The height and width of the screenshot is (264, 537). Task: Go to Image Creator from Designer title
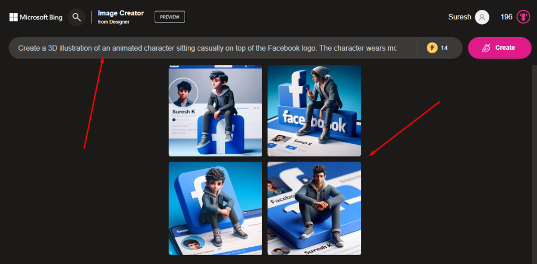121,17
